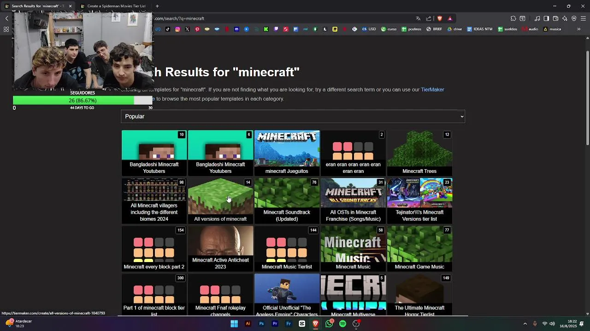Click the Brave Rewards triangle icon

click(450, 18)
